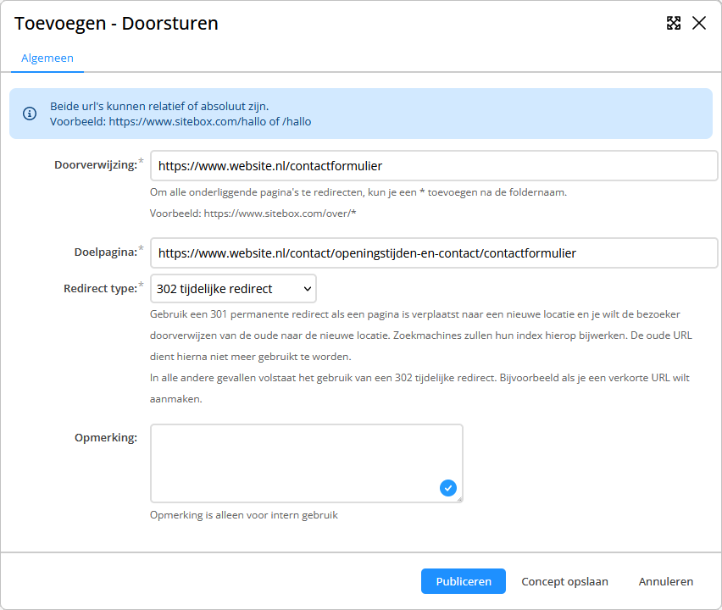Cancel with the Annuleren button
The image size is (722, 610).
[x=666, y=581]
